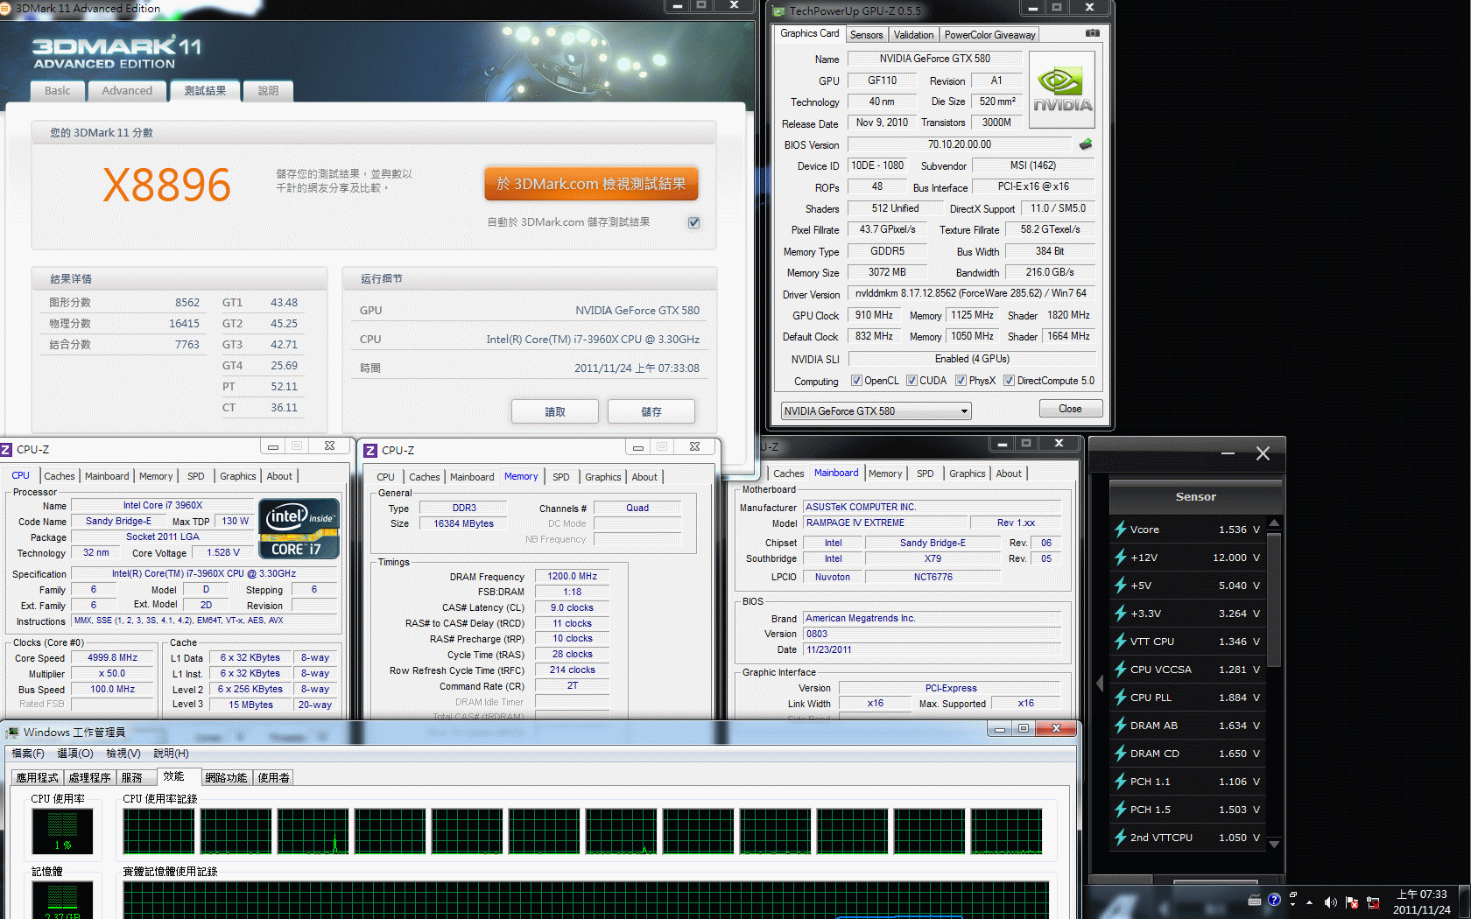1471x919 pixels.
Task: Click the DRAM CD lightning bolt icon
Action: [1120, 754]
